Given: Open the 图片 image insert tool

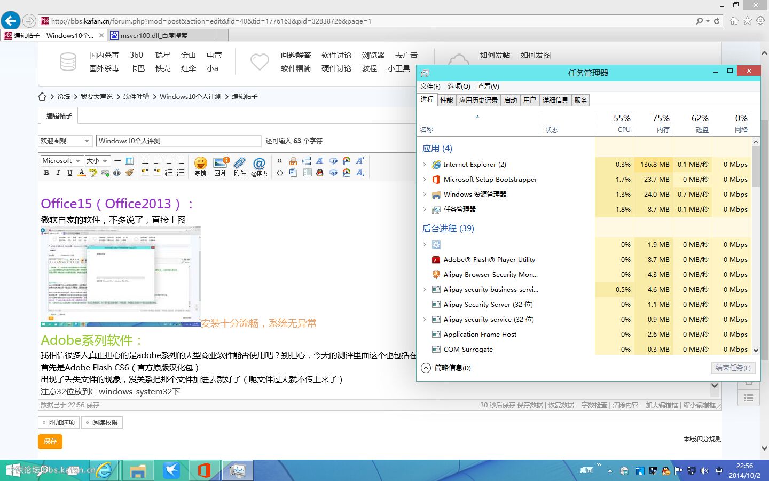Looking at the screenshot, I should point(220,166).
